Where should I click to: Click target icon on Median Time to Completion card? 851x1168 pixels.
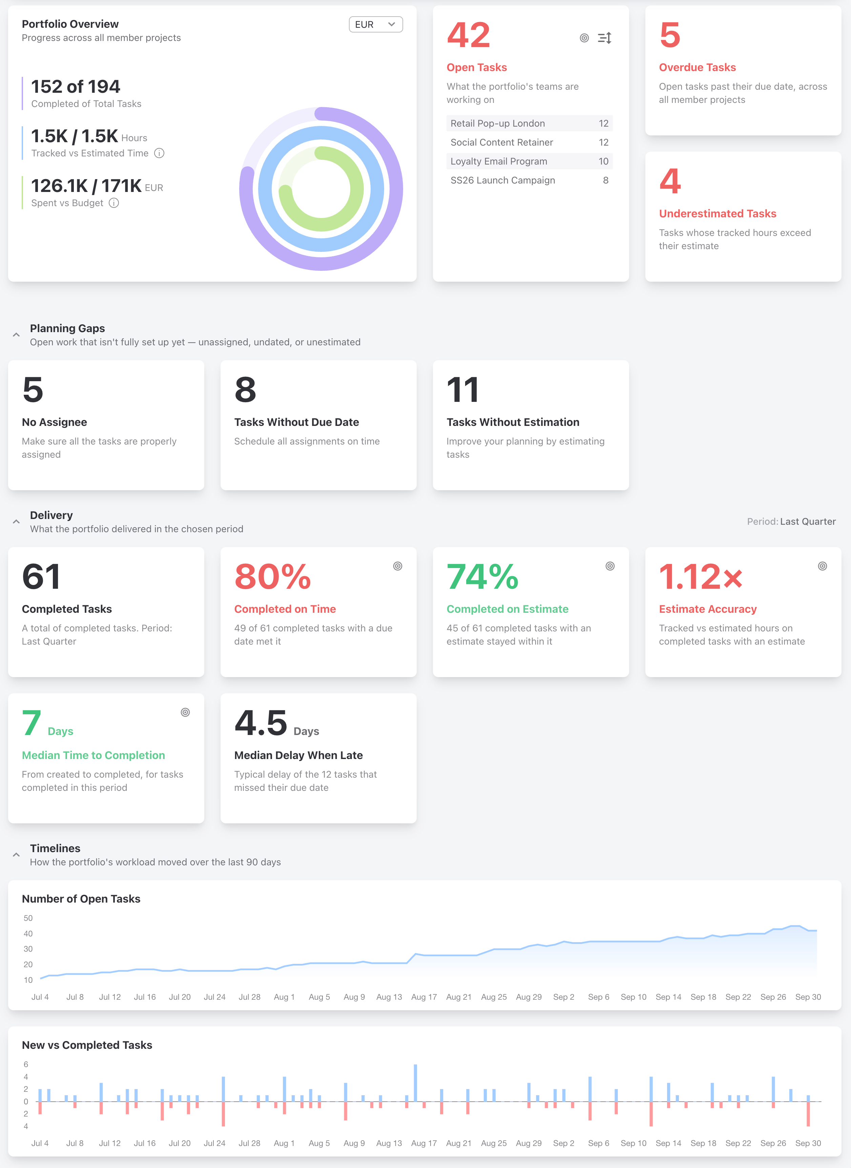click(x=185, y=712)
